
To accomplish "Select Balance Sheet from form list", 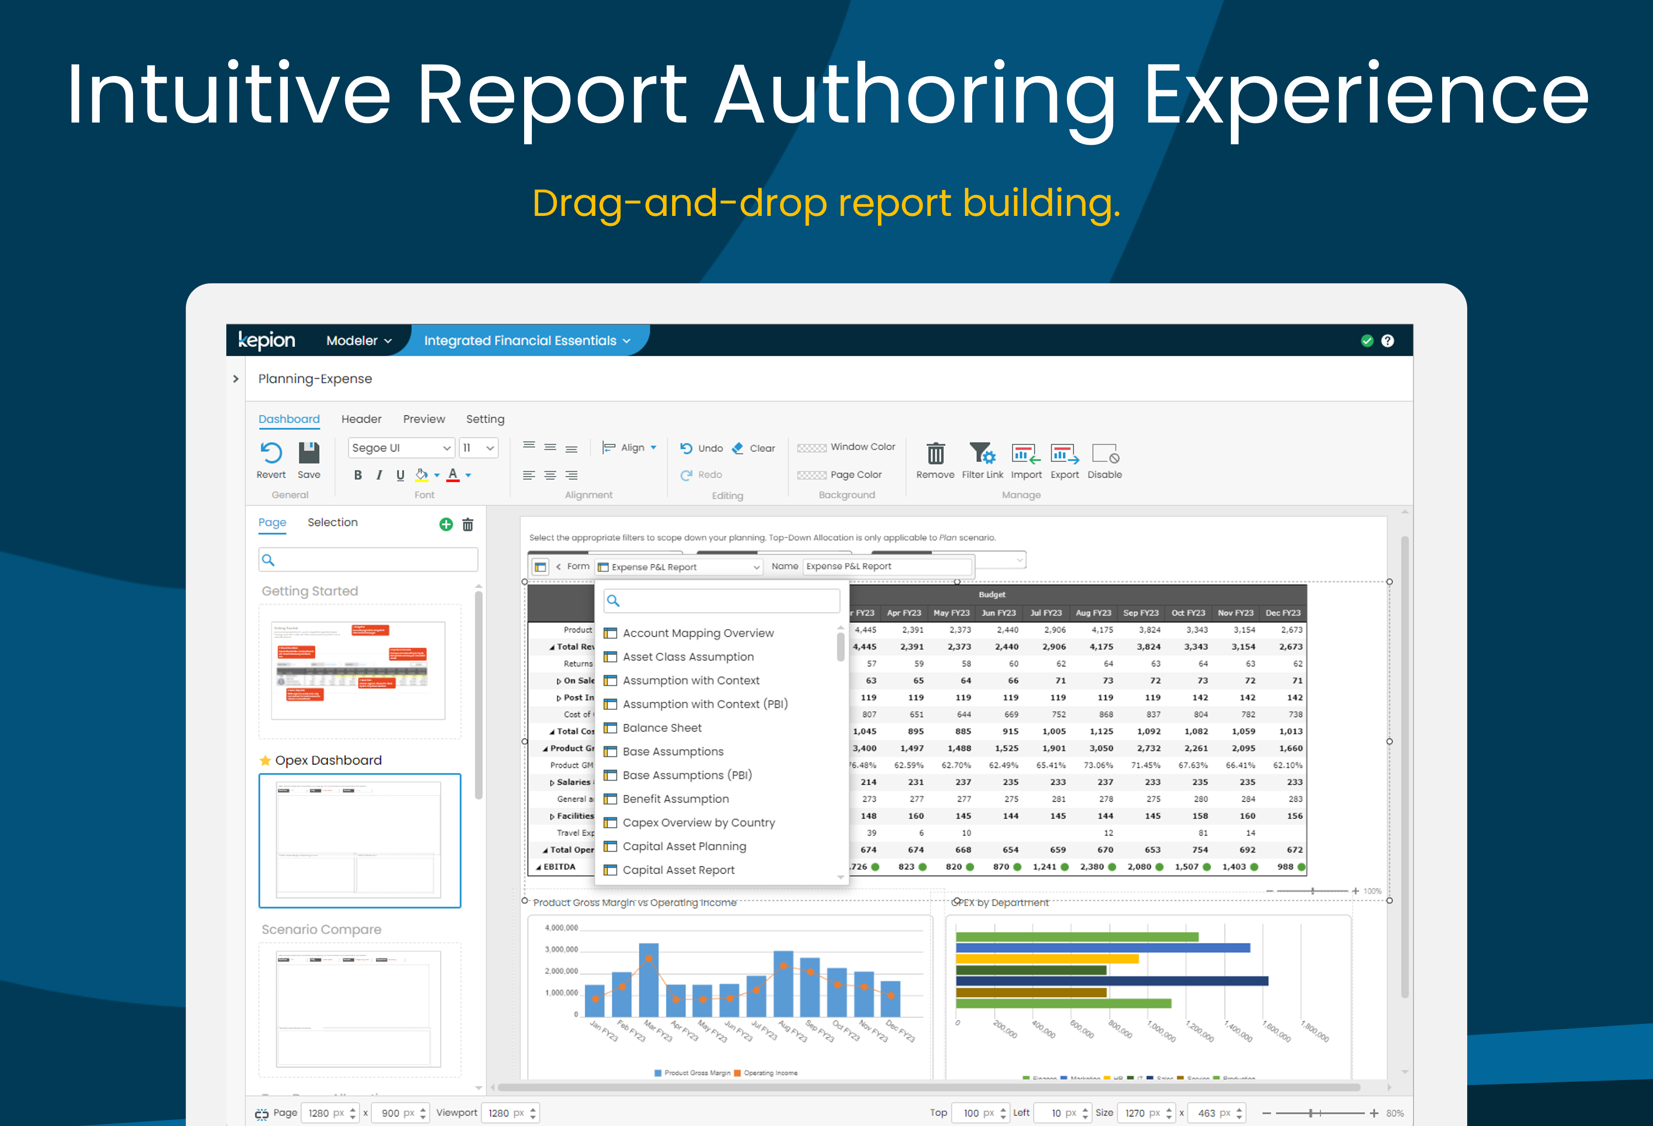I will coord(662,728).
